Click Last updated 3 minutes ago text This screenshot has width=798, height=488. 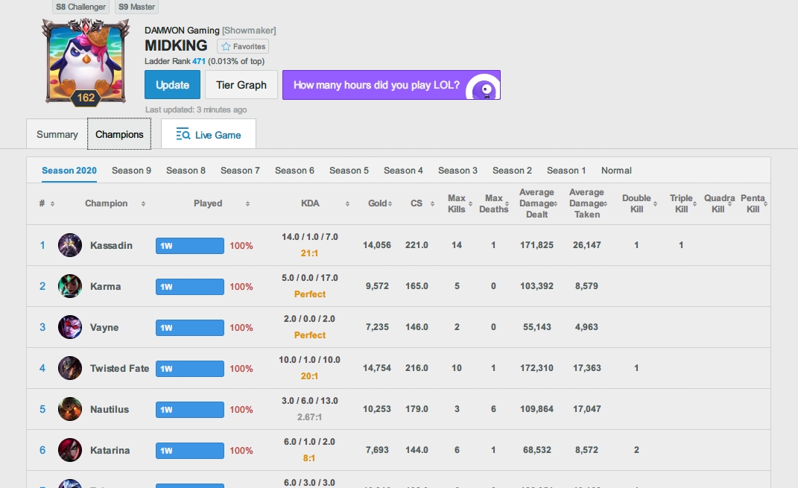[x=196, y=110]
